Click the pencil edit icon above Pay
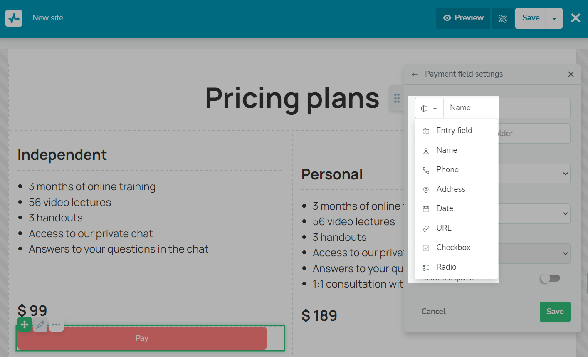Screen dimensions: 588x357 pyautogui.click(x=40, y=324)
